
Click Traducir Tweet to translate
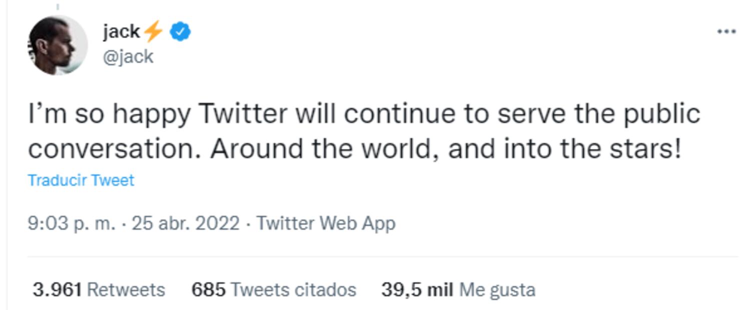81,180
